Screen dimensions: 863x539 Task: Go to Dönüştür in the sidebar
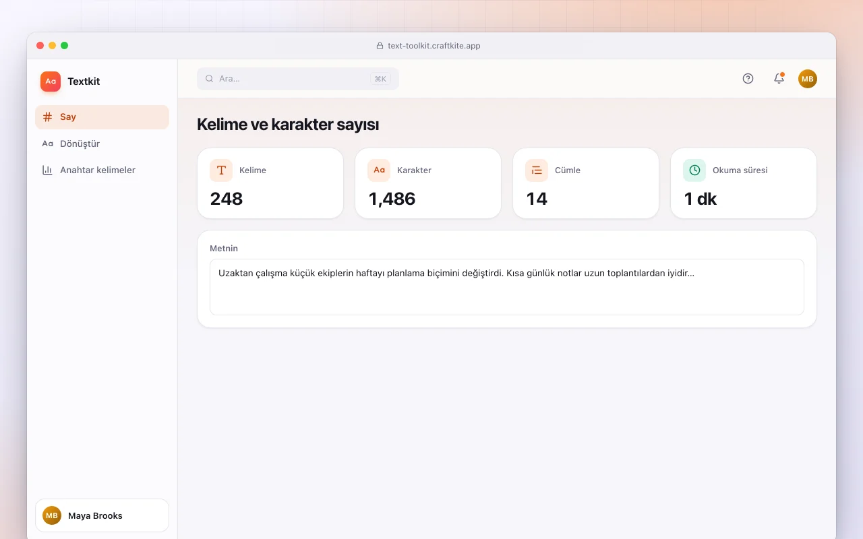click(x=102, y=144)
